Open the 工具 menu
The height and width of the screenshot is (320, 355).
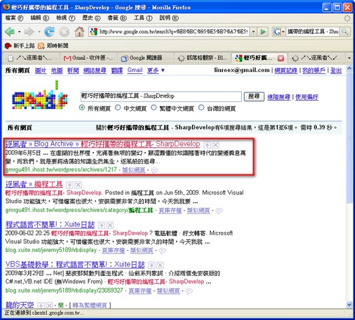click(143, 18)
